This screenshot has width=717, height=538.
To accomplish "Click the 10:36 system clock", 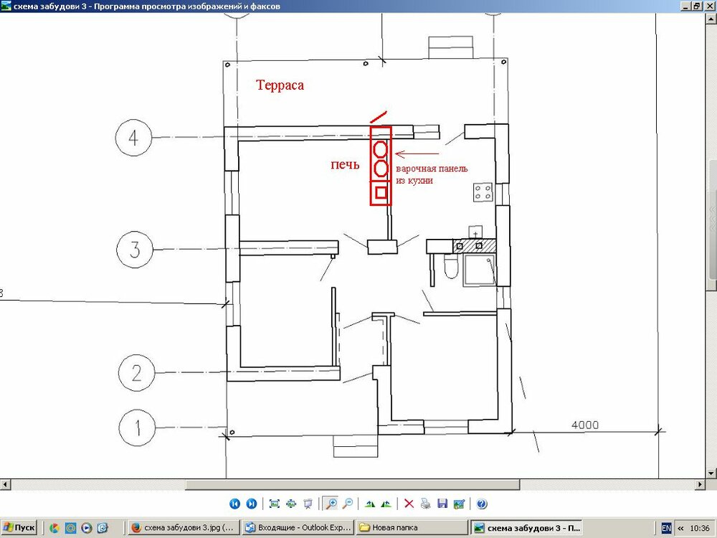I will [700, 528].
